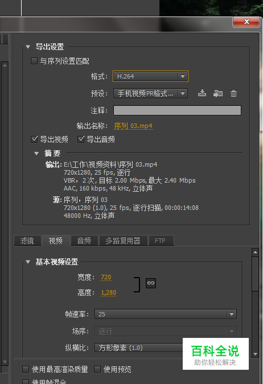Click the 48000 Hz, 立体声 source line
263x384 pixels.
point(89,216)
